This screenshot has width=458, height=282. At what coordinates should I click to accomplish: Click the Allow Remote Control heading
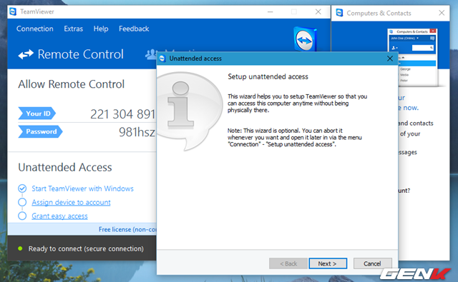(72, 84)
